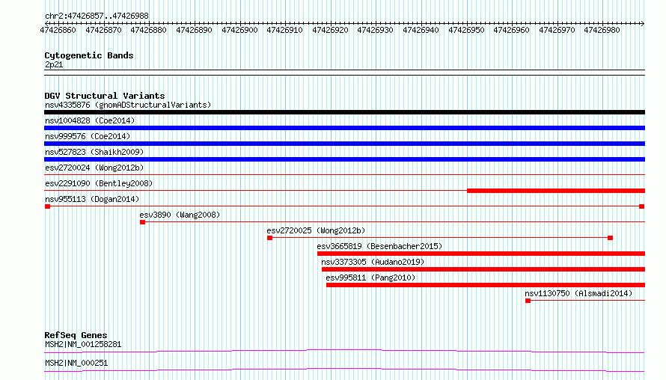
Task: Click ruler position 47426970
Action: point(557,30)
